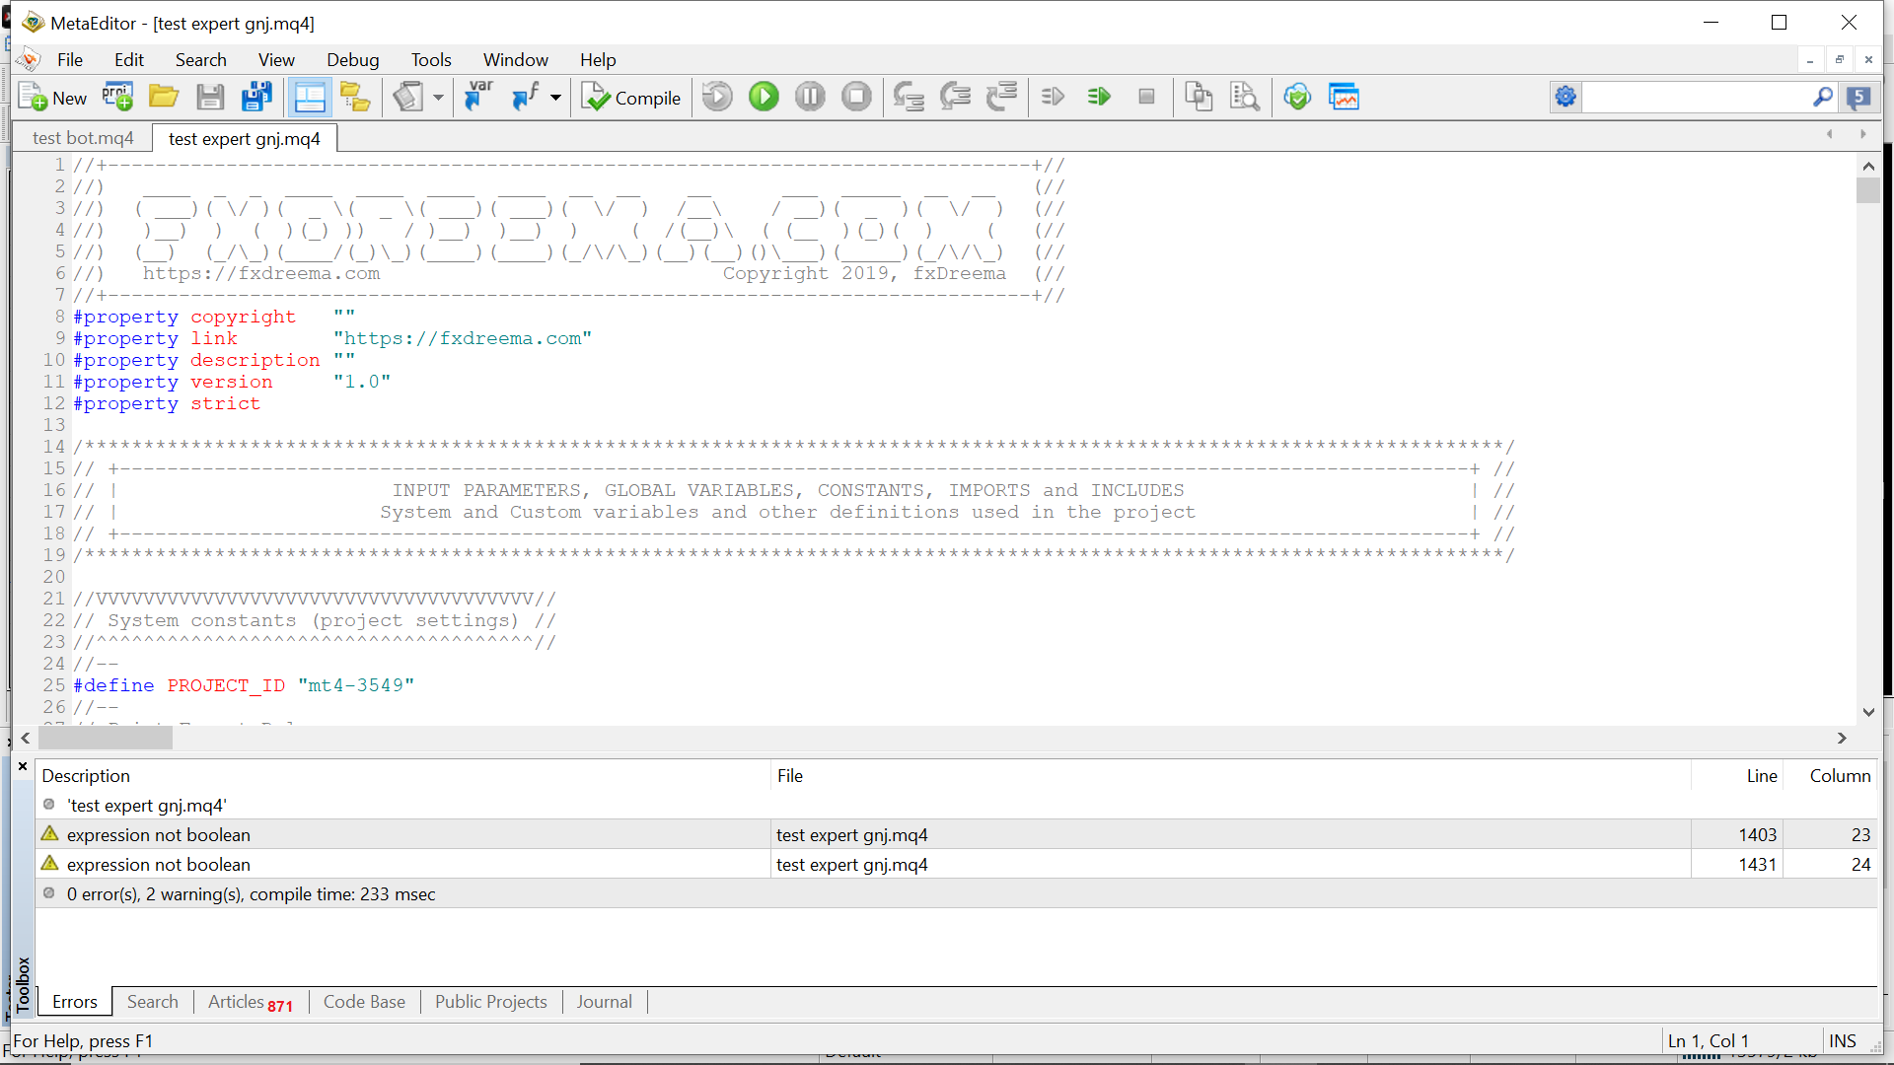The image size is (1894, 1065).
Task: Close the Toolbox panel
Action: coord(23,766)
